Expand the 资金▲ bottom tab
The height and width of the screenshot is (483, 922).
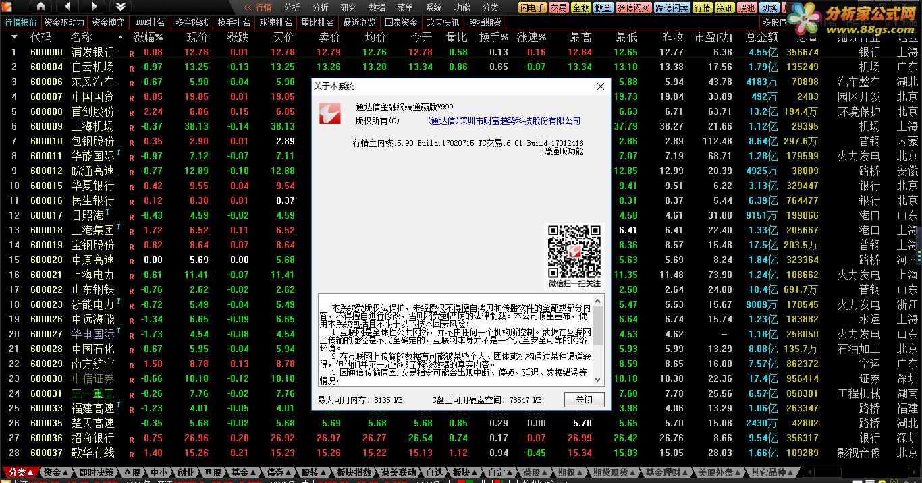coord(56,472)
